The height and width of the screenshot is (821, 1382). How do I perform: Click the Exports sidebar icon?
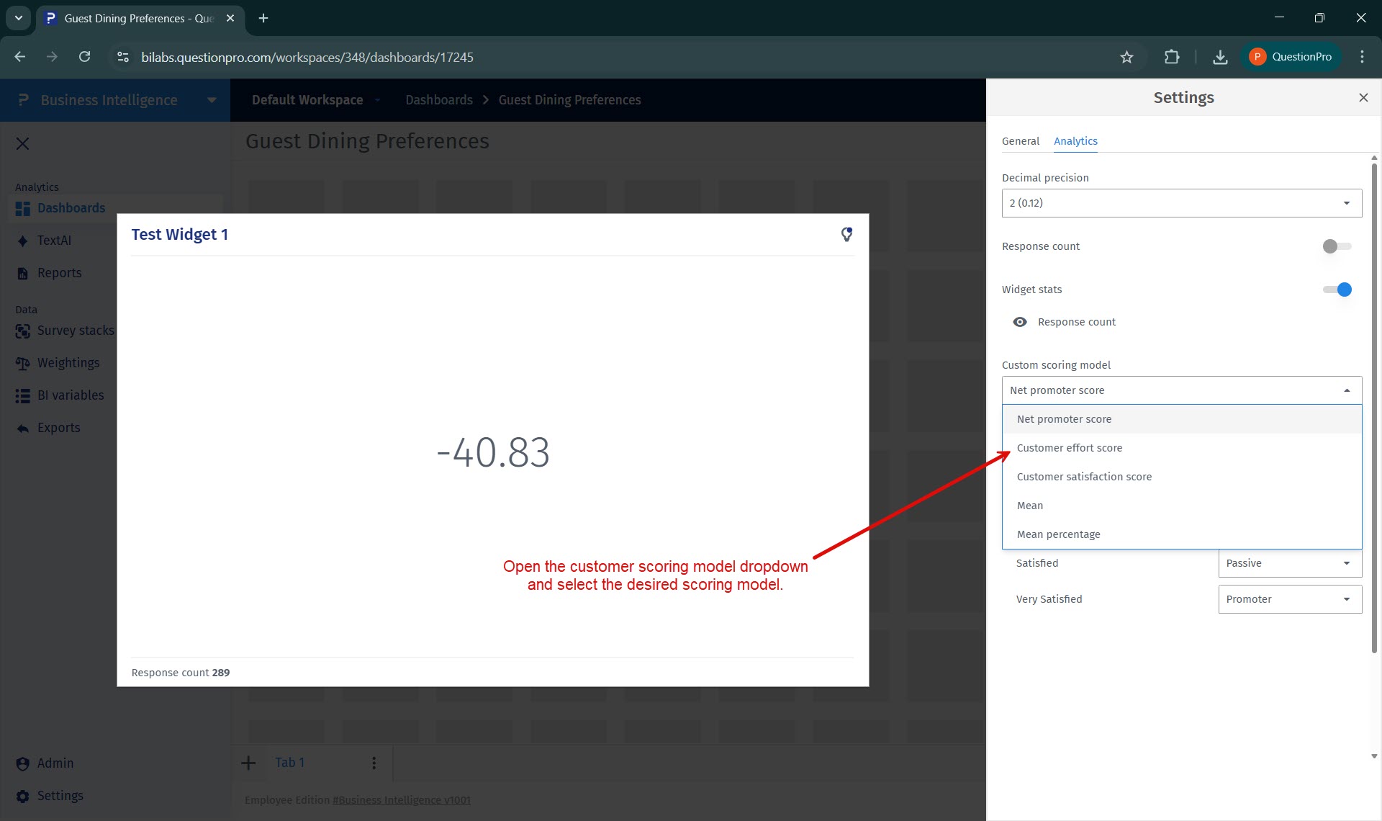[23, 428]
